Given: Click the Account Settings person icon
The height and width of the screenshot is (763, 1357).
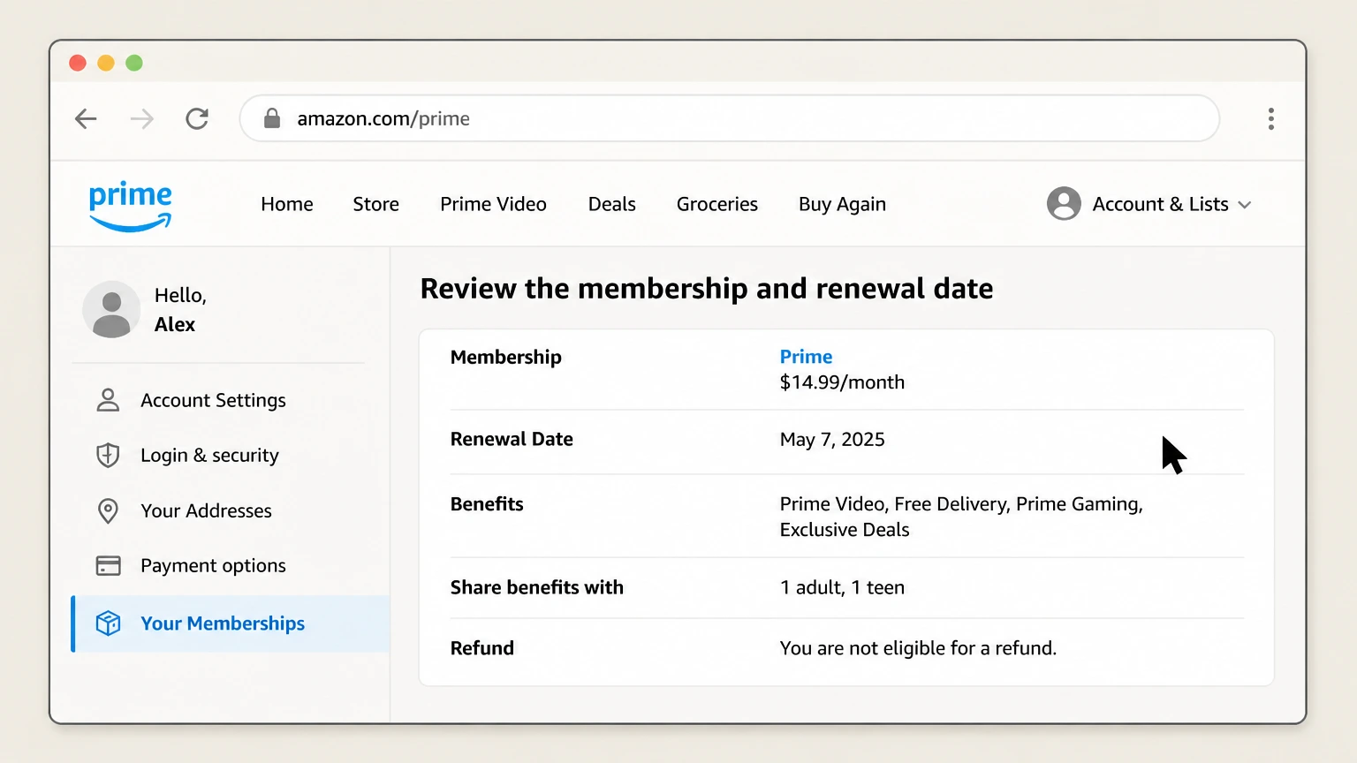Looking at the screenshot, I should coord(108,400).
